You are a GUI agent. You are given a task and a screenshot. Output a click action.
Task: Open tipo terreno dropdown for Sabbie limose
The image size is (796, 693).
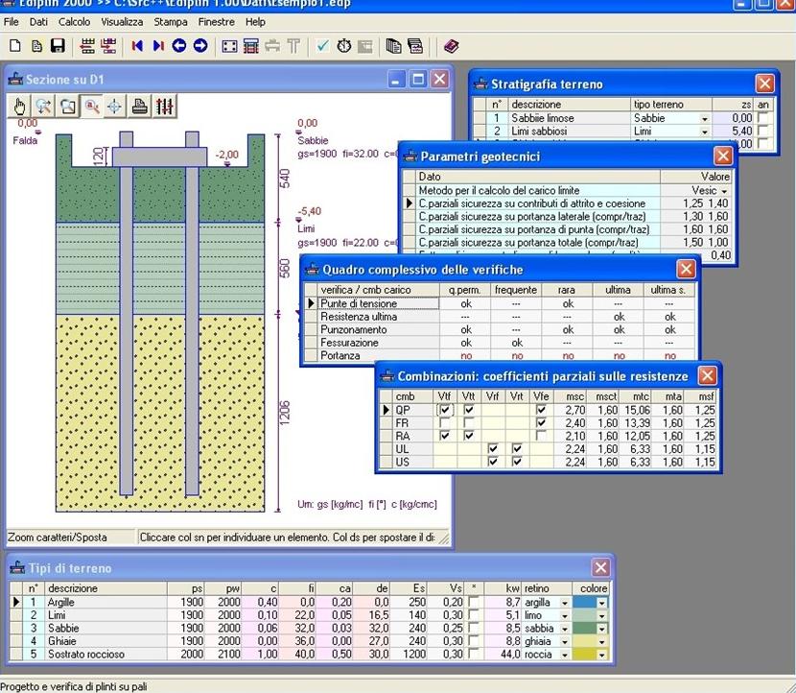(x=704, y=119)
